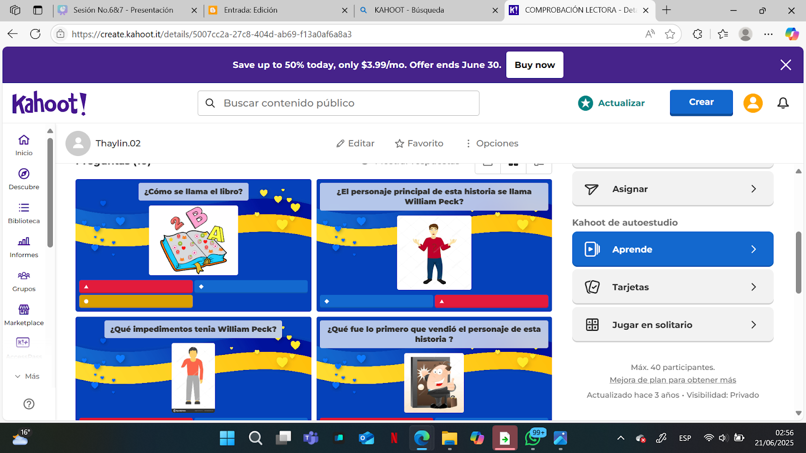This screenshot has height=453, width=806.
Task: Click the blue Crear button
Action: (701, 102)
